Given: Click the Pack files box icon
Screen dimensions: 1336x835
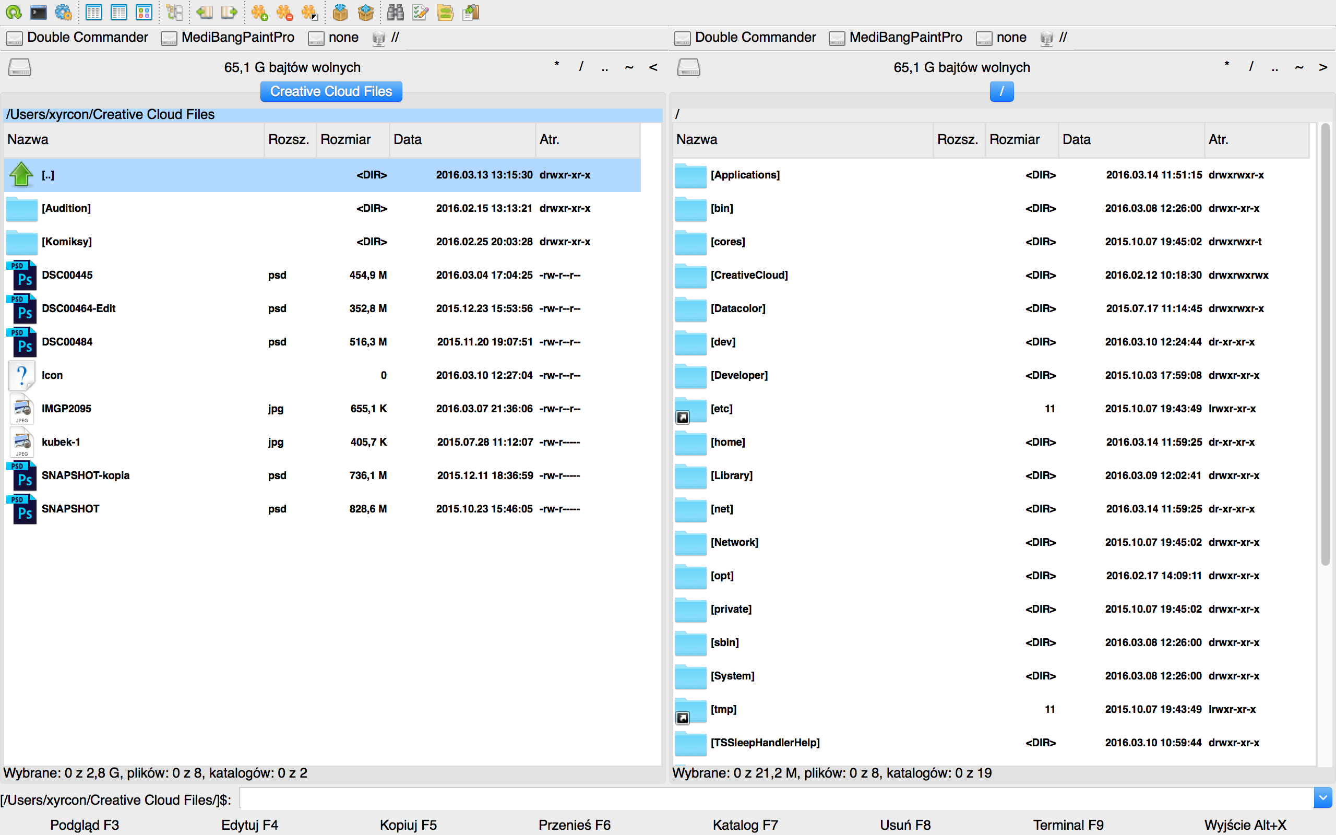Looking at the screenshot, I should coord(340,12).
